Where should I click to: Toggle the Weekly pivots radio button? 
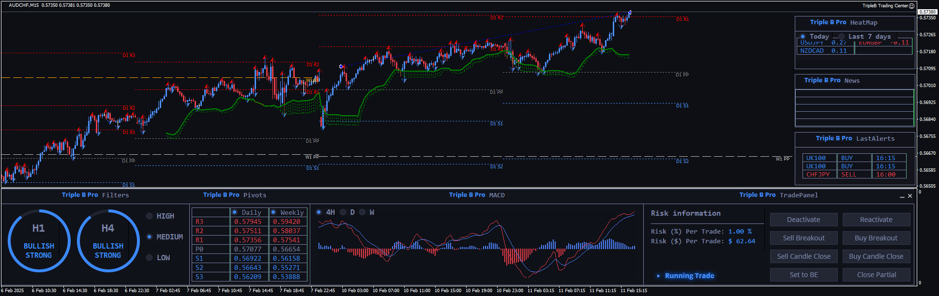tap(273, 212)
